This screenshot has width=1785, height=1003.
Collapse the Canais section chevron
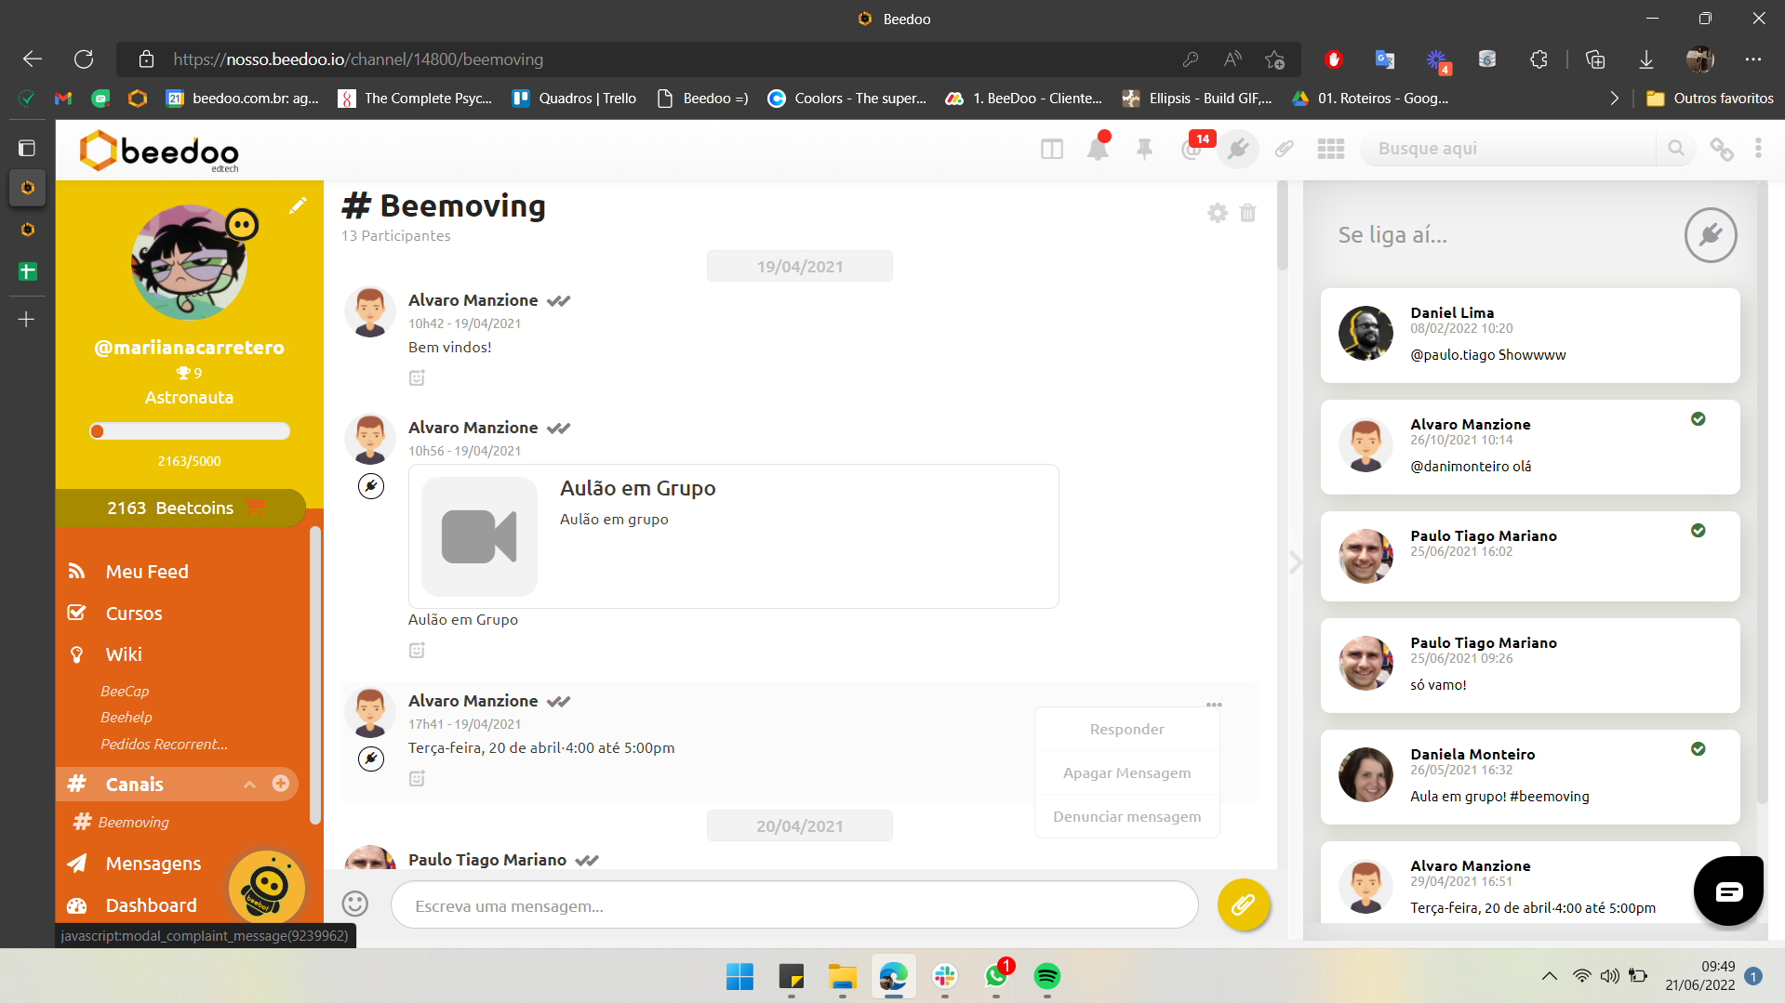pos(249,785)
